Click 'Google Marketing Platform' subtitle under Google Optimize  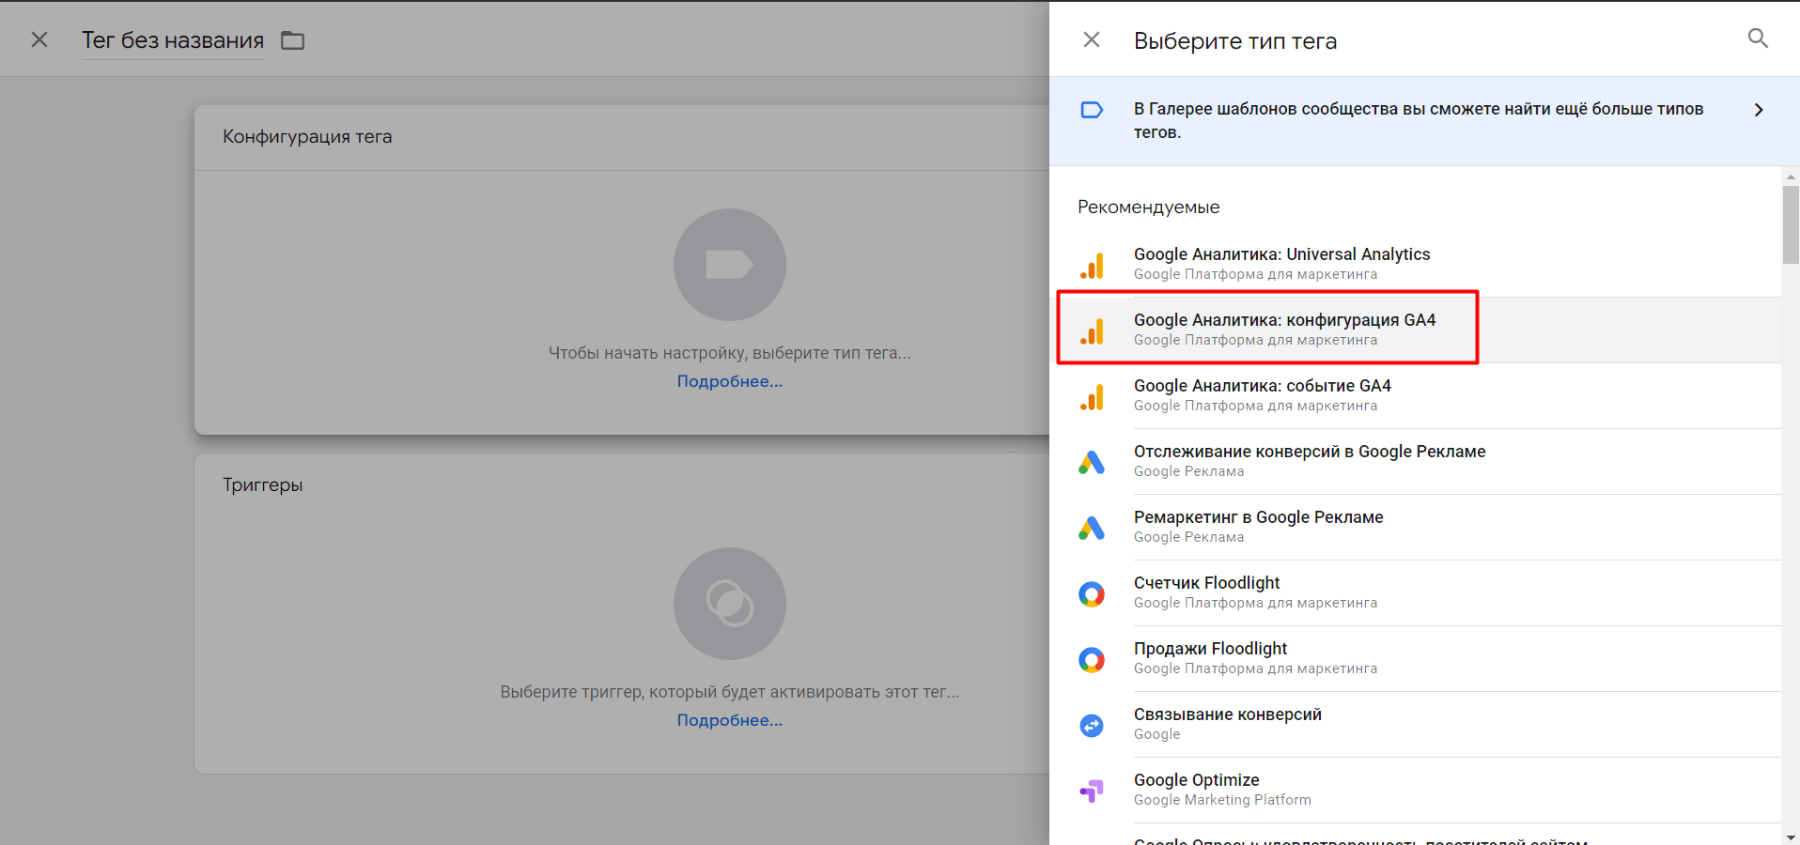[x=1222, y=800]
